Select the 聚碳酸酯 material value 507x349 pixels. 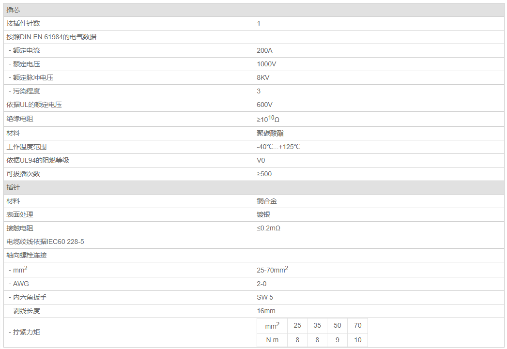pyautogui.click(x=270, y=133)
